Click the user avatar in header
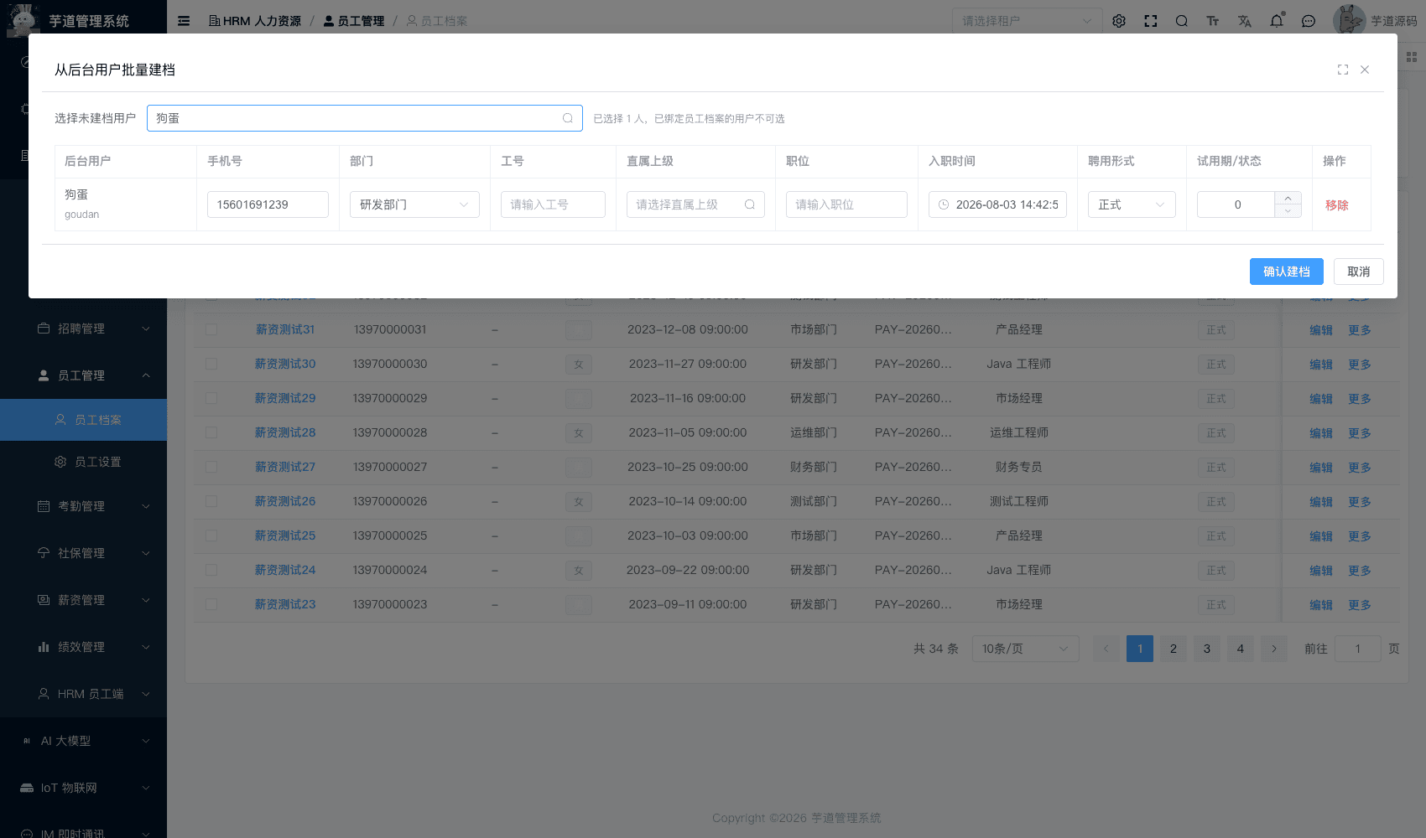 (x=1349, y=20)
